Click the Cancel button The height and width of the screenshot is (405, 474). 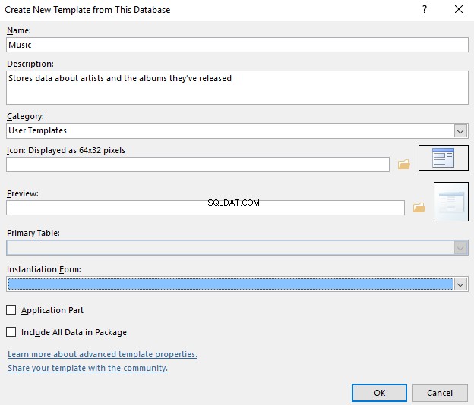click(440, 393)
